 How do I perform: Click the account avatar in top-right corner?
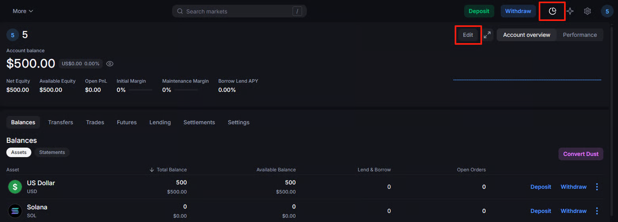[x=607, y=11]
